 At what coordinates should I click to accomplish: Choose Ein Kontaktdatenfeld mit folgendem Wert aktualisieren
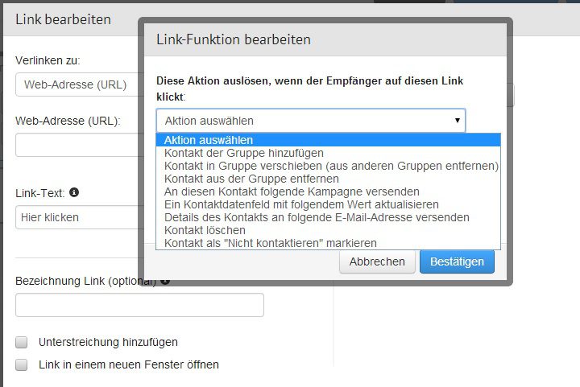[x=301, y=204]
